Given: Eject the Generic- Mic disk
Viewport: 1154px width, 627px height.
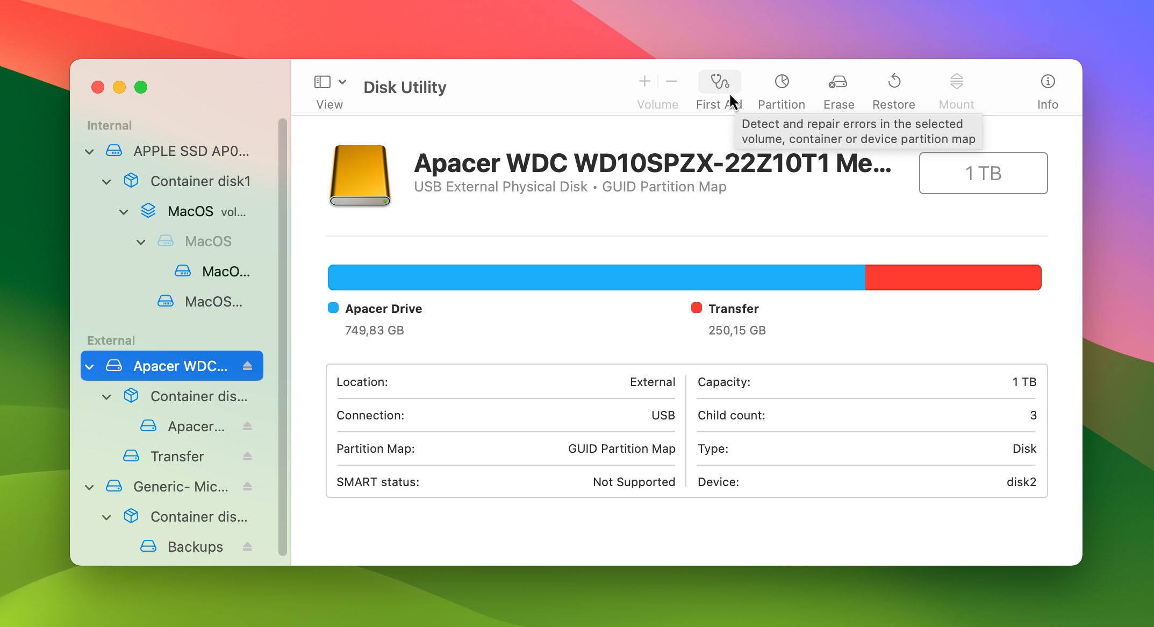Looking at the screenshot, I should coord(247,486).
